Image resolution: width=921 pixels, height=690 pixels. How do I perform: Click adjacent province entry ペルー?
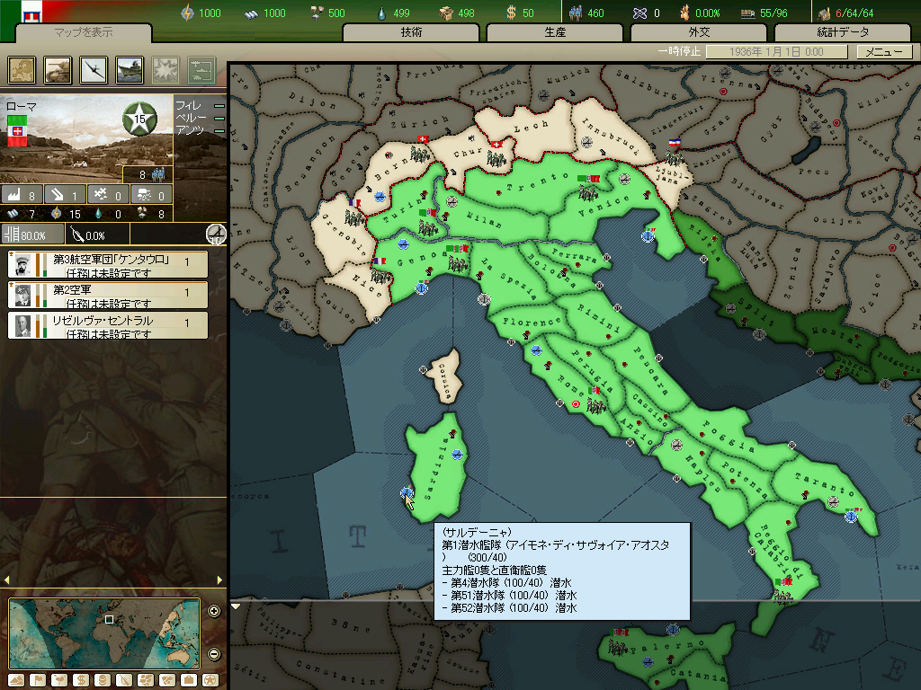tap(191, 118)
